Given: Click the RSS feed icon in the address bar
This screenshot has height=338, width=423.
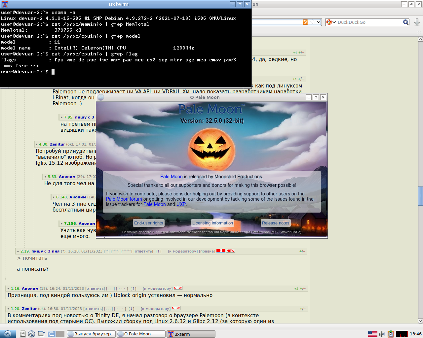Looking at the screenshot, I should coord(305,22).
